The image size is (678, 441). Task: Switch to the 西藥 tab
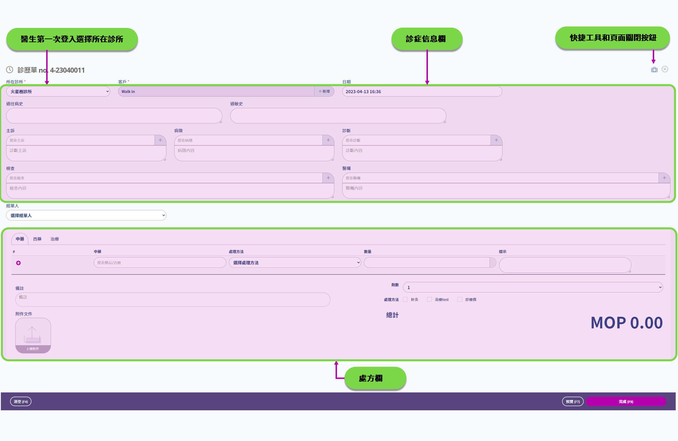[37, 239]
